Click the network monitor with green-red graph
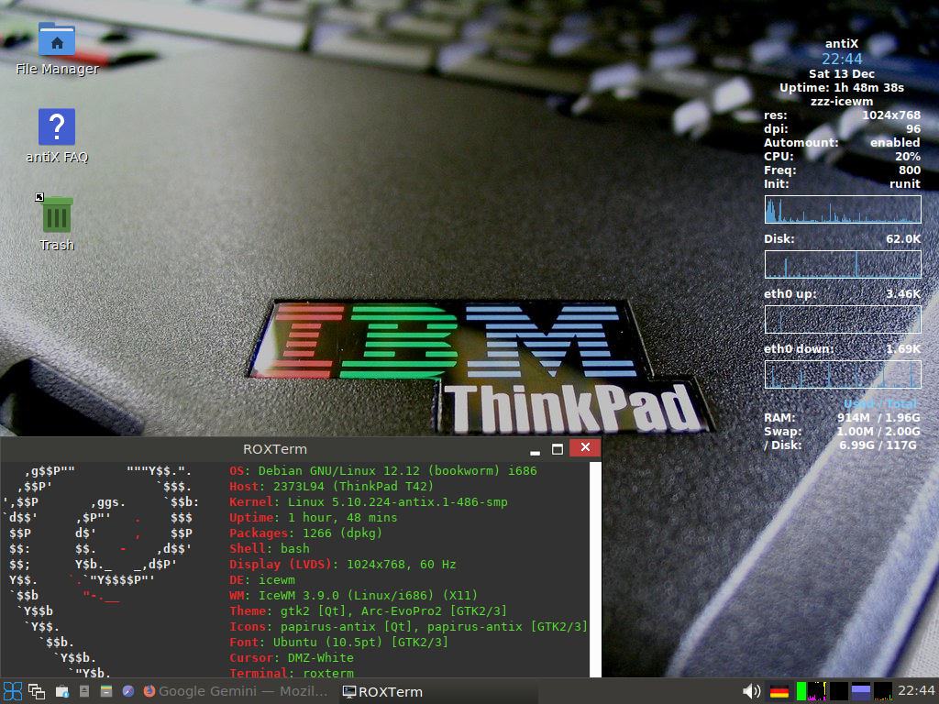Screen dimensions: 939x704 (883, 691)
